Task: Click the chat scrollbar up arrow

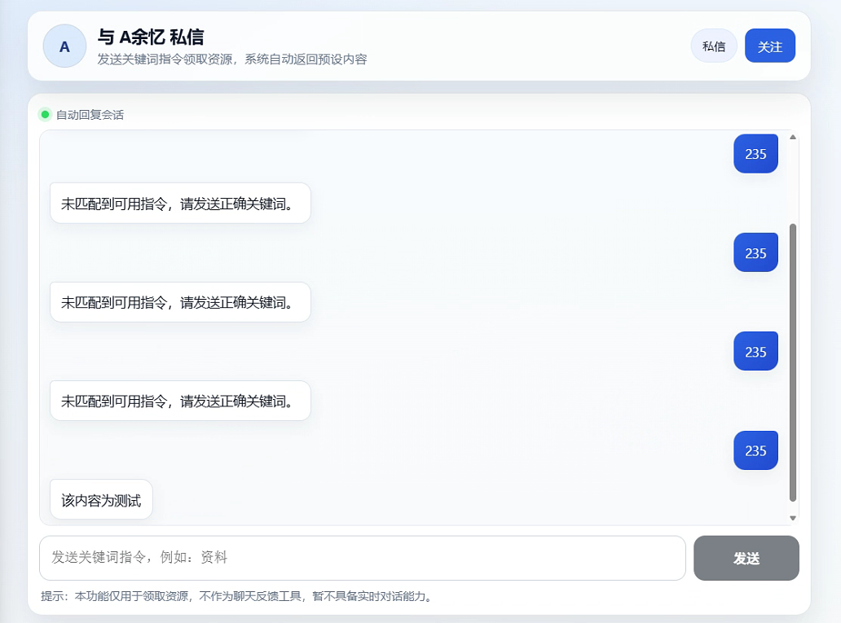Action: click(x=792, y=137)
